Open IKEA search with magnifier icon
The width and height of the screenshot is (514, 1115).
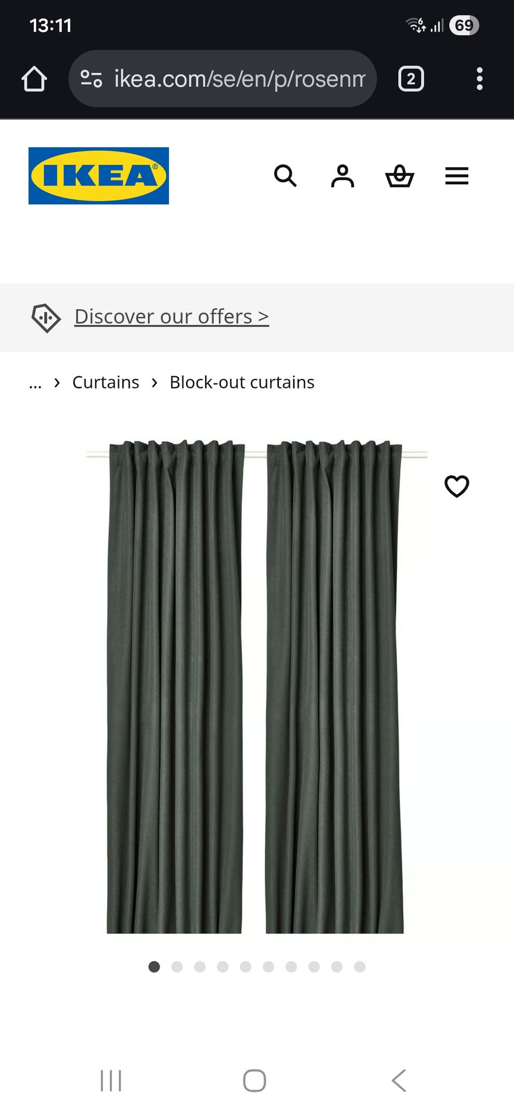(x=285, y=176)
